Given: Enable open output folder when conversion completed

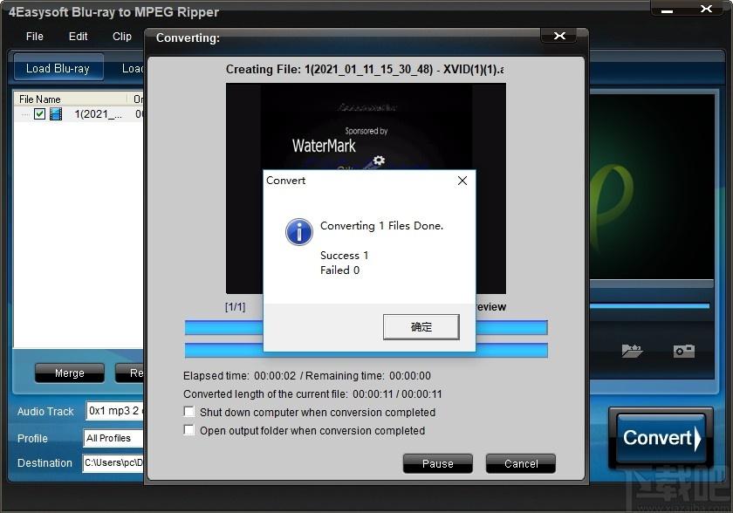Looking at the screenshot, I should tap(188, 430).
